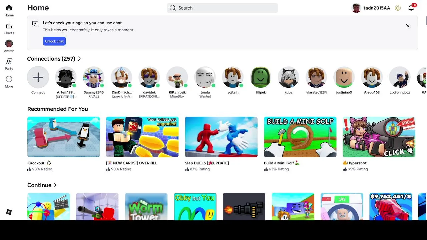Click the page vertical scrollbar
The height and width of the screenshot is (240, 427).
(x=426, y=20)
